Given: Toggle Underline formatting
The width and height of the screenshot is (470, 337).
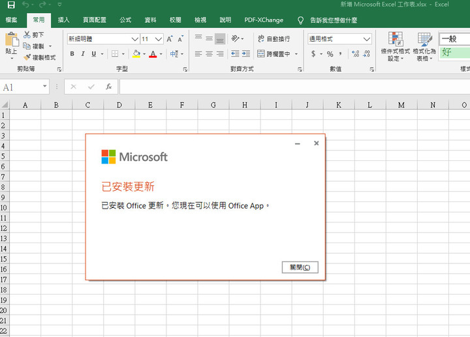Looking at the screenshot, I should tap(94, 54).
